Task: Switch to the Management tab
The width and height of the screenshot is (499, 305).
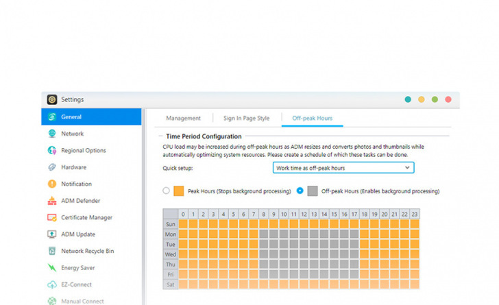Action: point(183,118)
